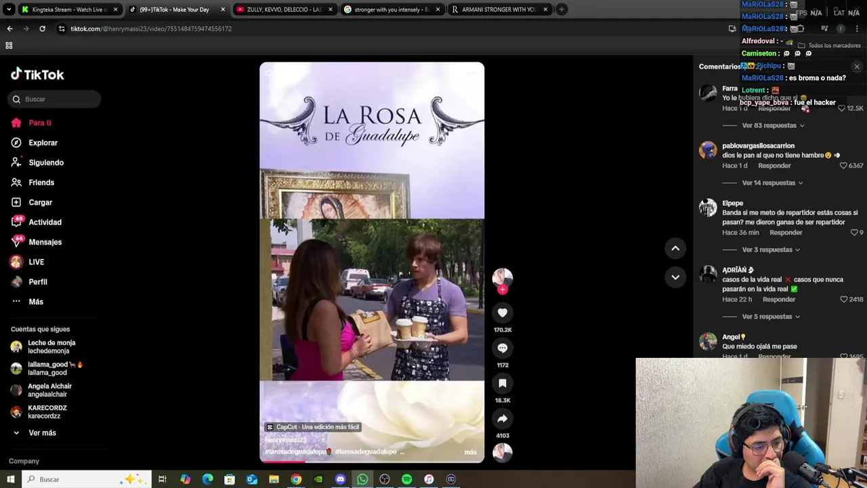Go to previous video with up arrow
867x488 pixels.
tap(675, 248)
